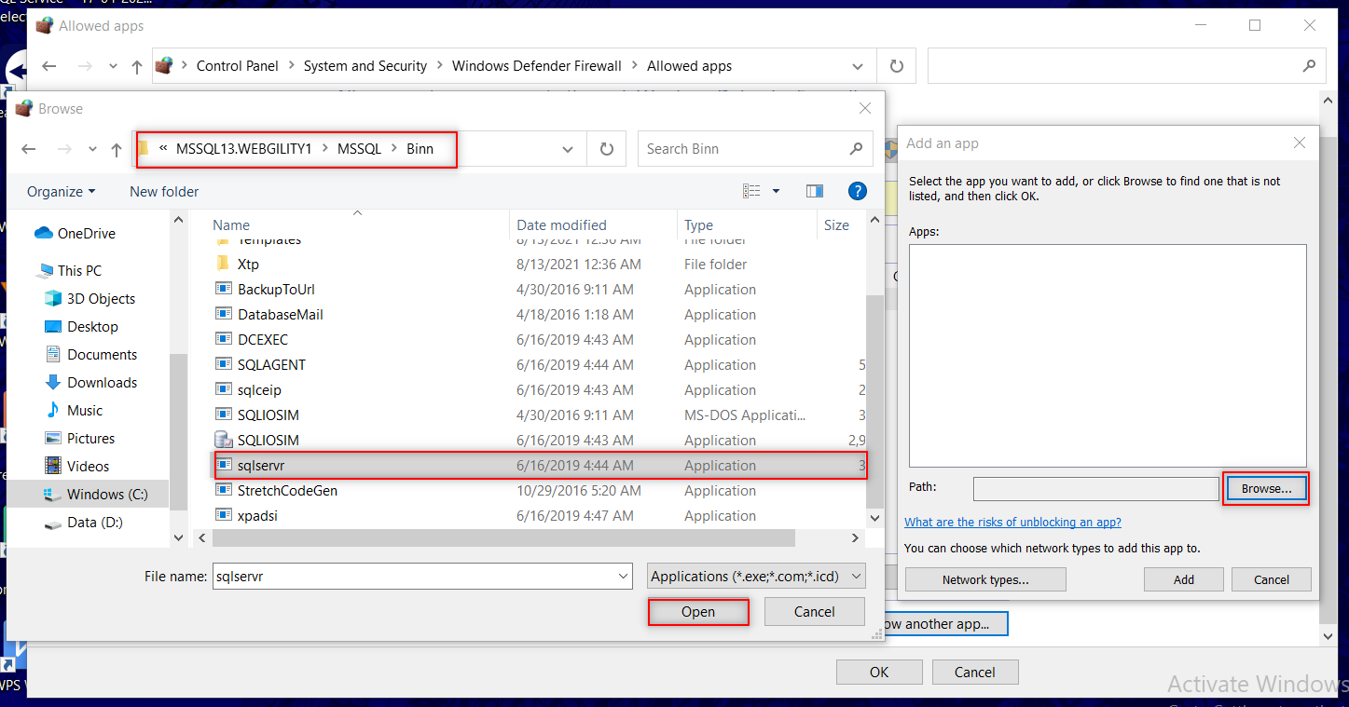Select Windows (C:) drive
Screen dimensions: 1349x707
point(106,495)
